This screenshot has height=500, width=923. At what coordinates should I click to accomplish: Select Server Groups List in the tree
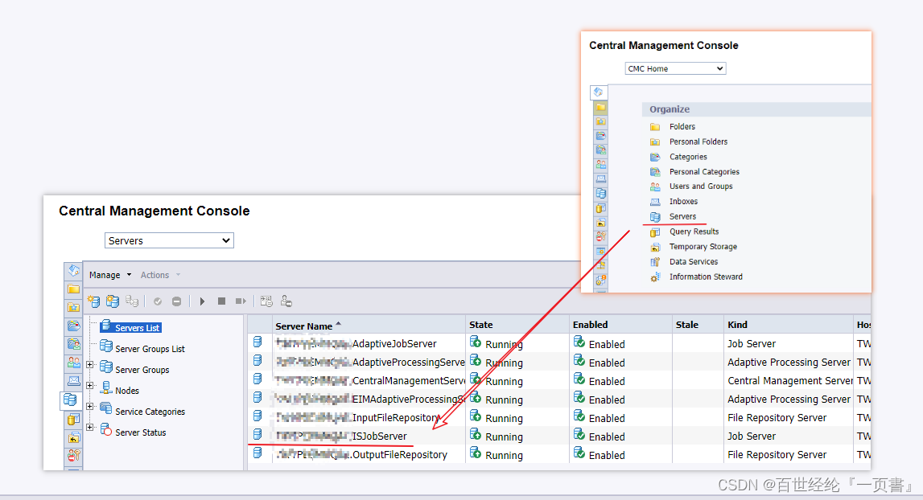(150, 349)
